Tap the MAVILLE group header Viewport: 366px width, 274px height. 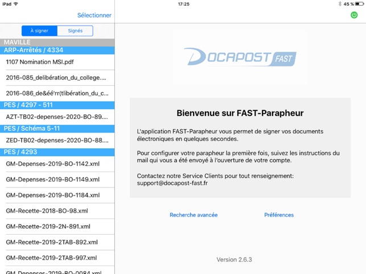57,42
